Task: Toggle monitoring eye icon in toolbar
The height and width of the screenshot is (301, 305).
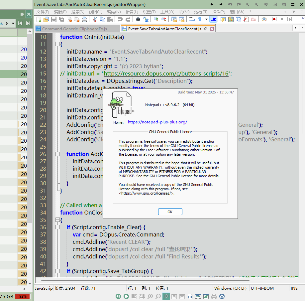Action: click(264, 19)
